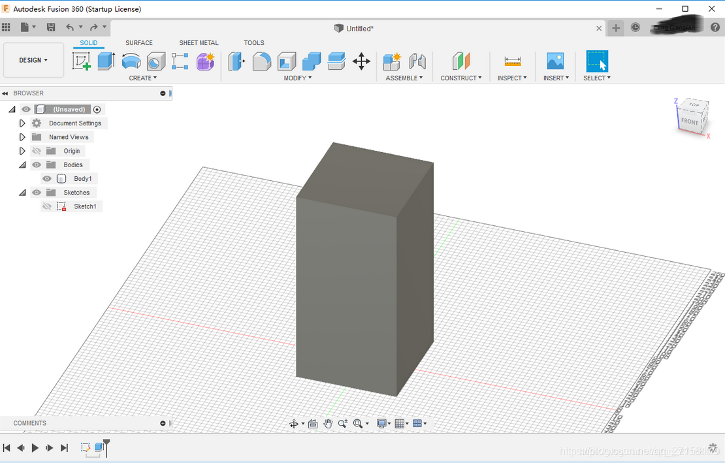The width and height of the screenshot is (725, 463).
Task: Hide Body1 using its eye icon
Action: click(47, 179)
